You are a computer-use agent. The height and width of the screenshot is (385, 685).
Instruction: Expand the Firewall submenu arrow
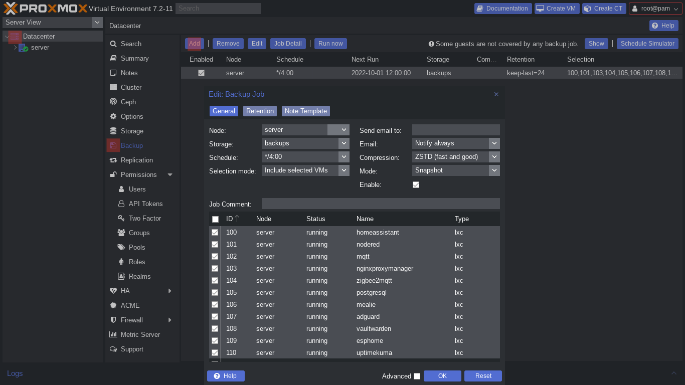tap(170, 320)
